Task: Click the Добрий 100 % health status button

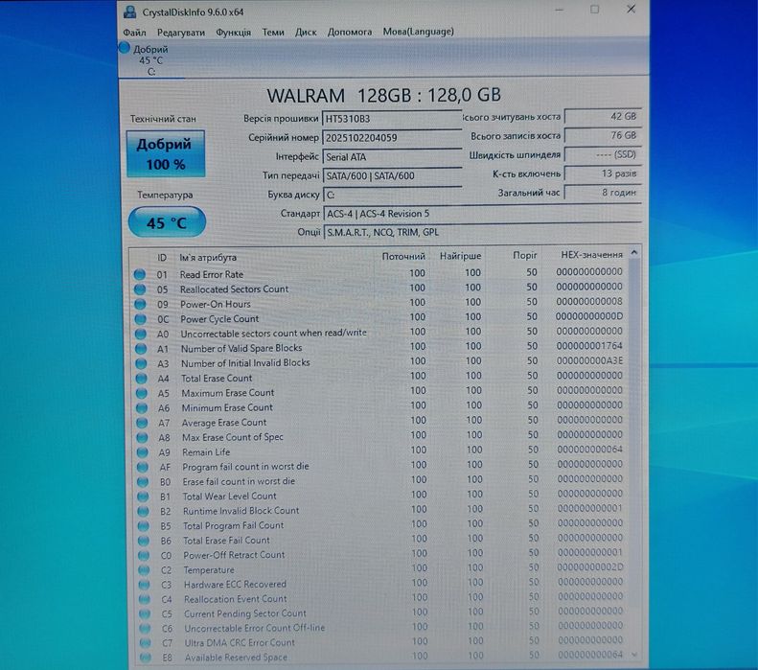Action: pos(166,153)
